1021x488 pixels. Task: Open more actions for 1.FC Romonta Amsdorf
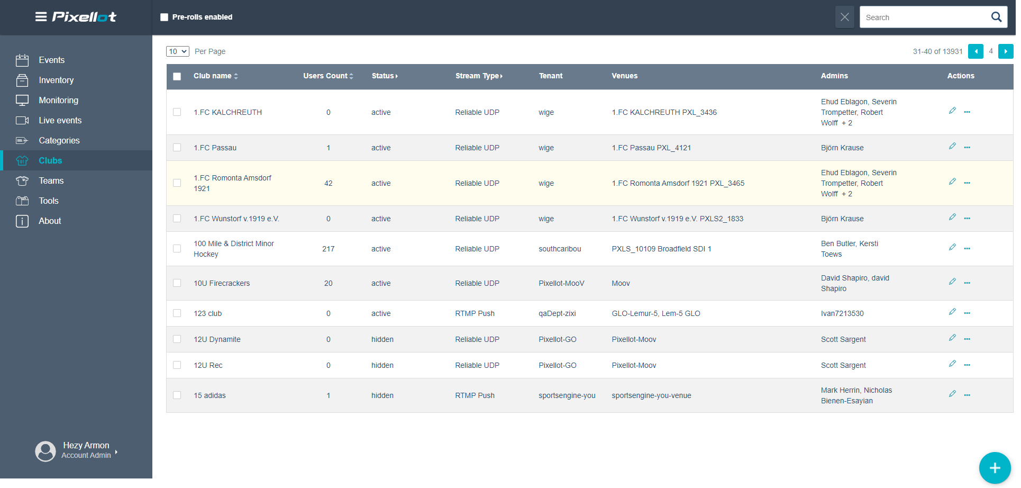(967, 183)
